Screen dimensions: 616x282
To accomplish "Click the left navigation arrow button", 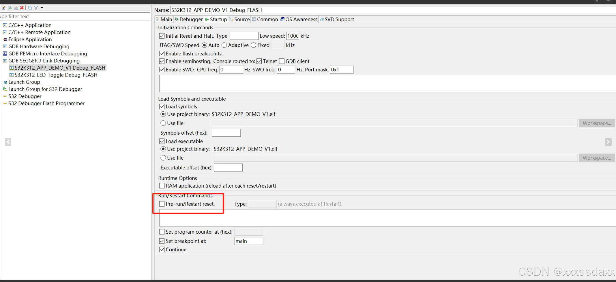I will (8, 142).
